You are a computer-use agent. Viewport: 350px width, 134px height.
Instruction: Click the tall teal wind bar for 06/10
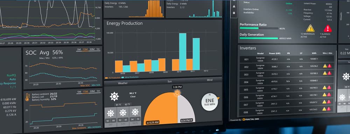tap(183, 52)
